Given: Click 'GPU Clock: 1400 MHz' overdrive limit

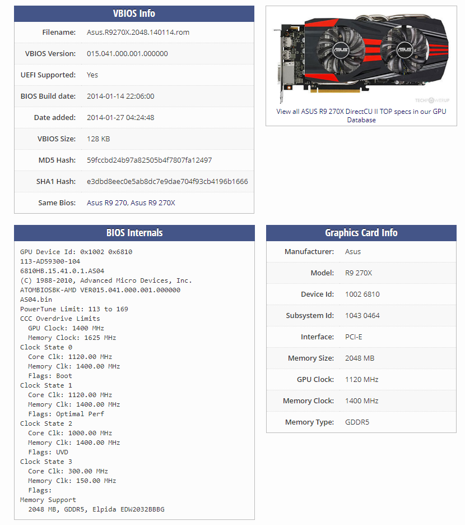Looking at the screenshot, I should [x=66, y=328].
